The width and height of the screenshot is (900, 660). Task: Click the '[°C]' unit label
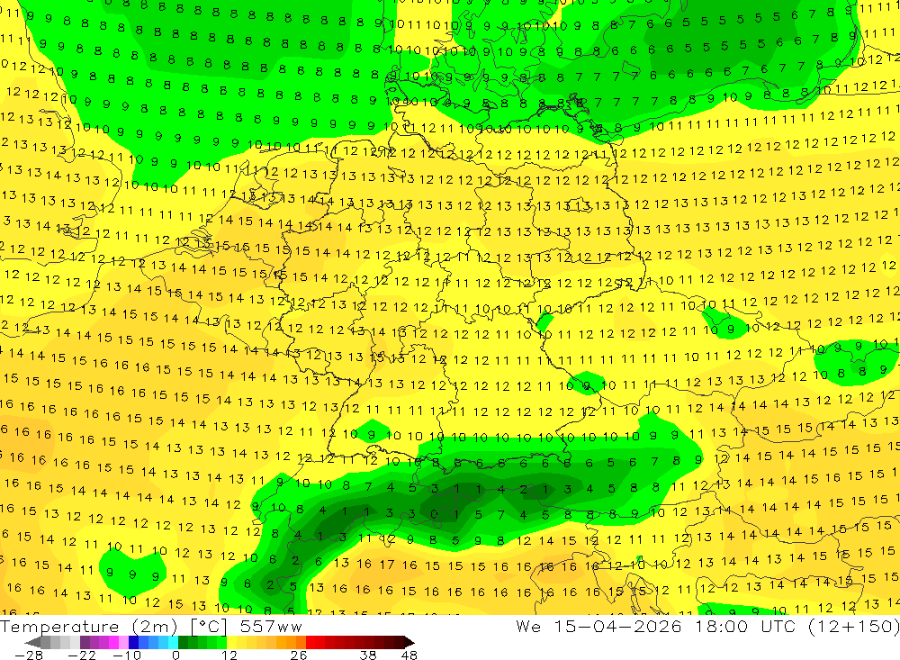point(209,627)
